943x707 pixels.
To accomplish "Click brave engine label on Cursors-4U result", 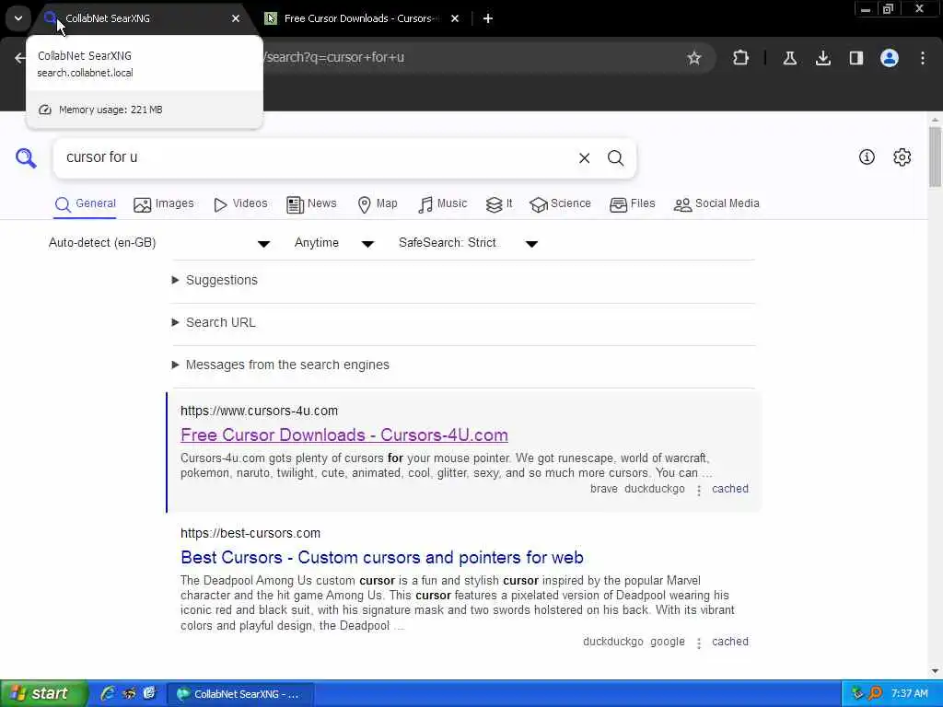I will 604,489.
